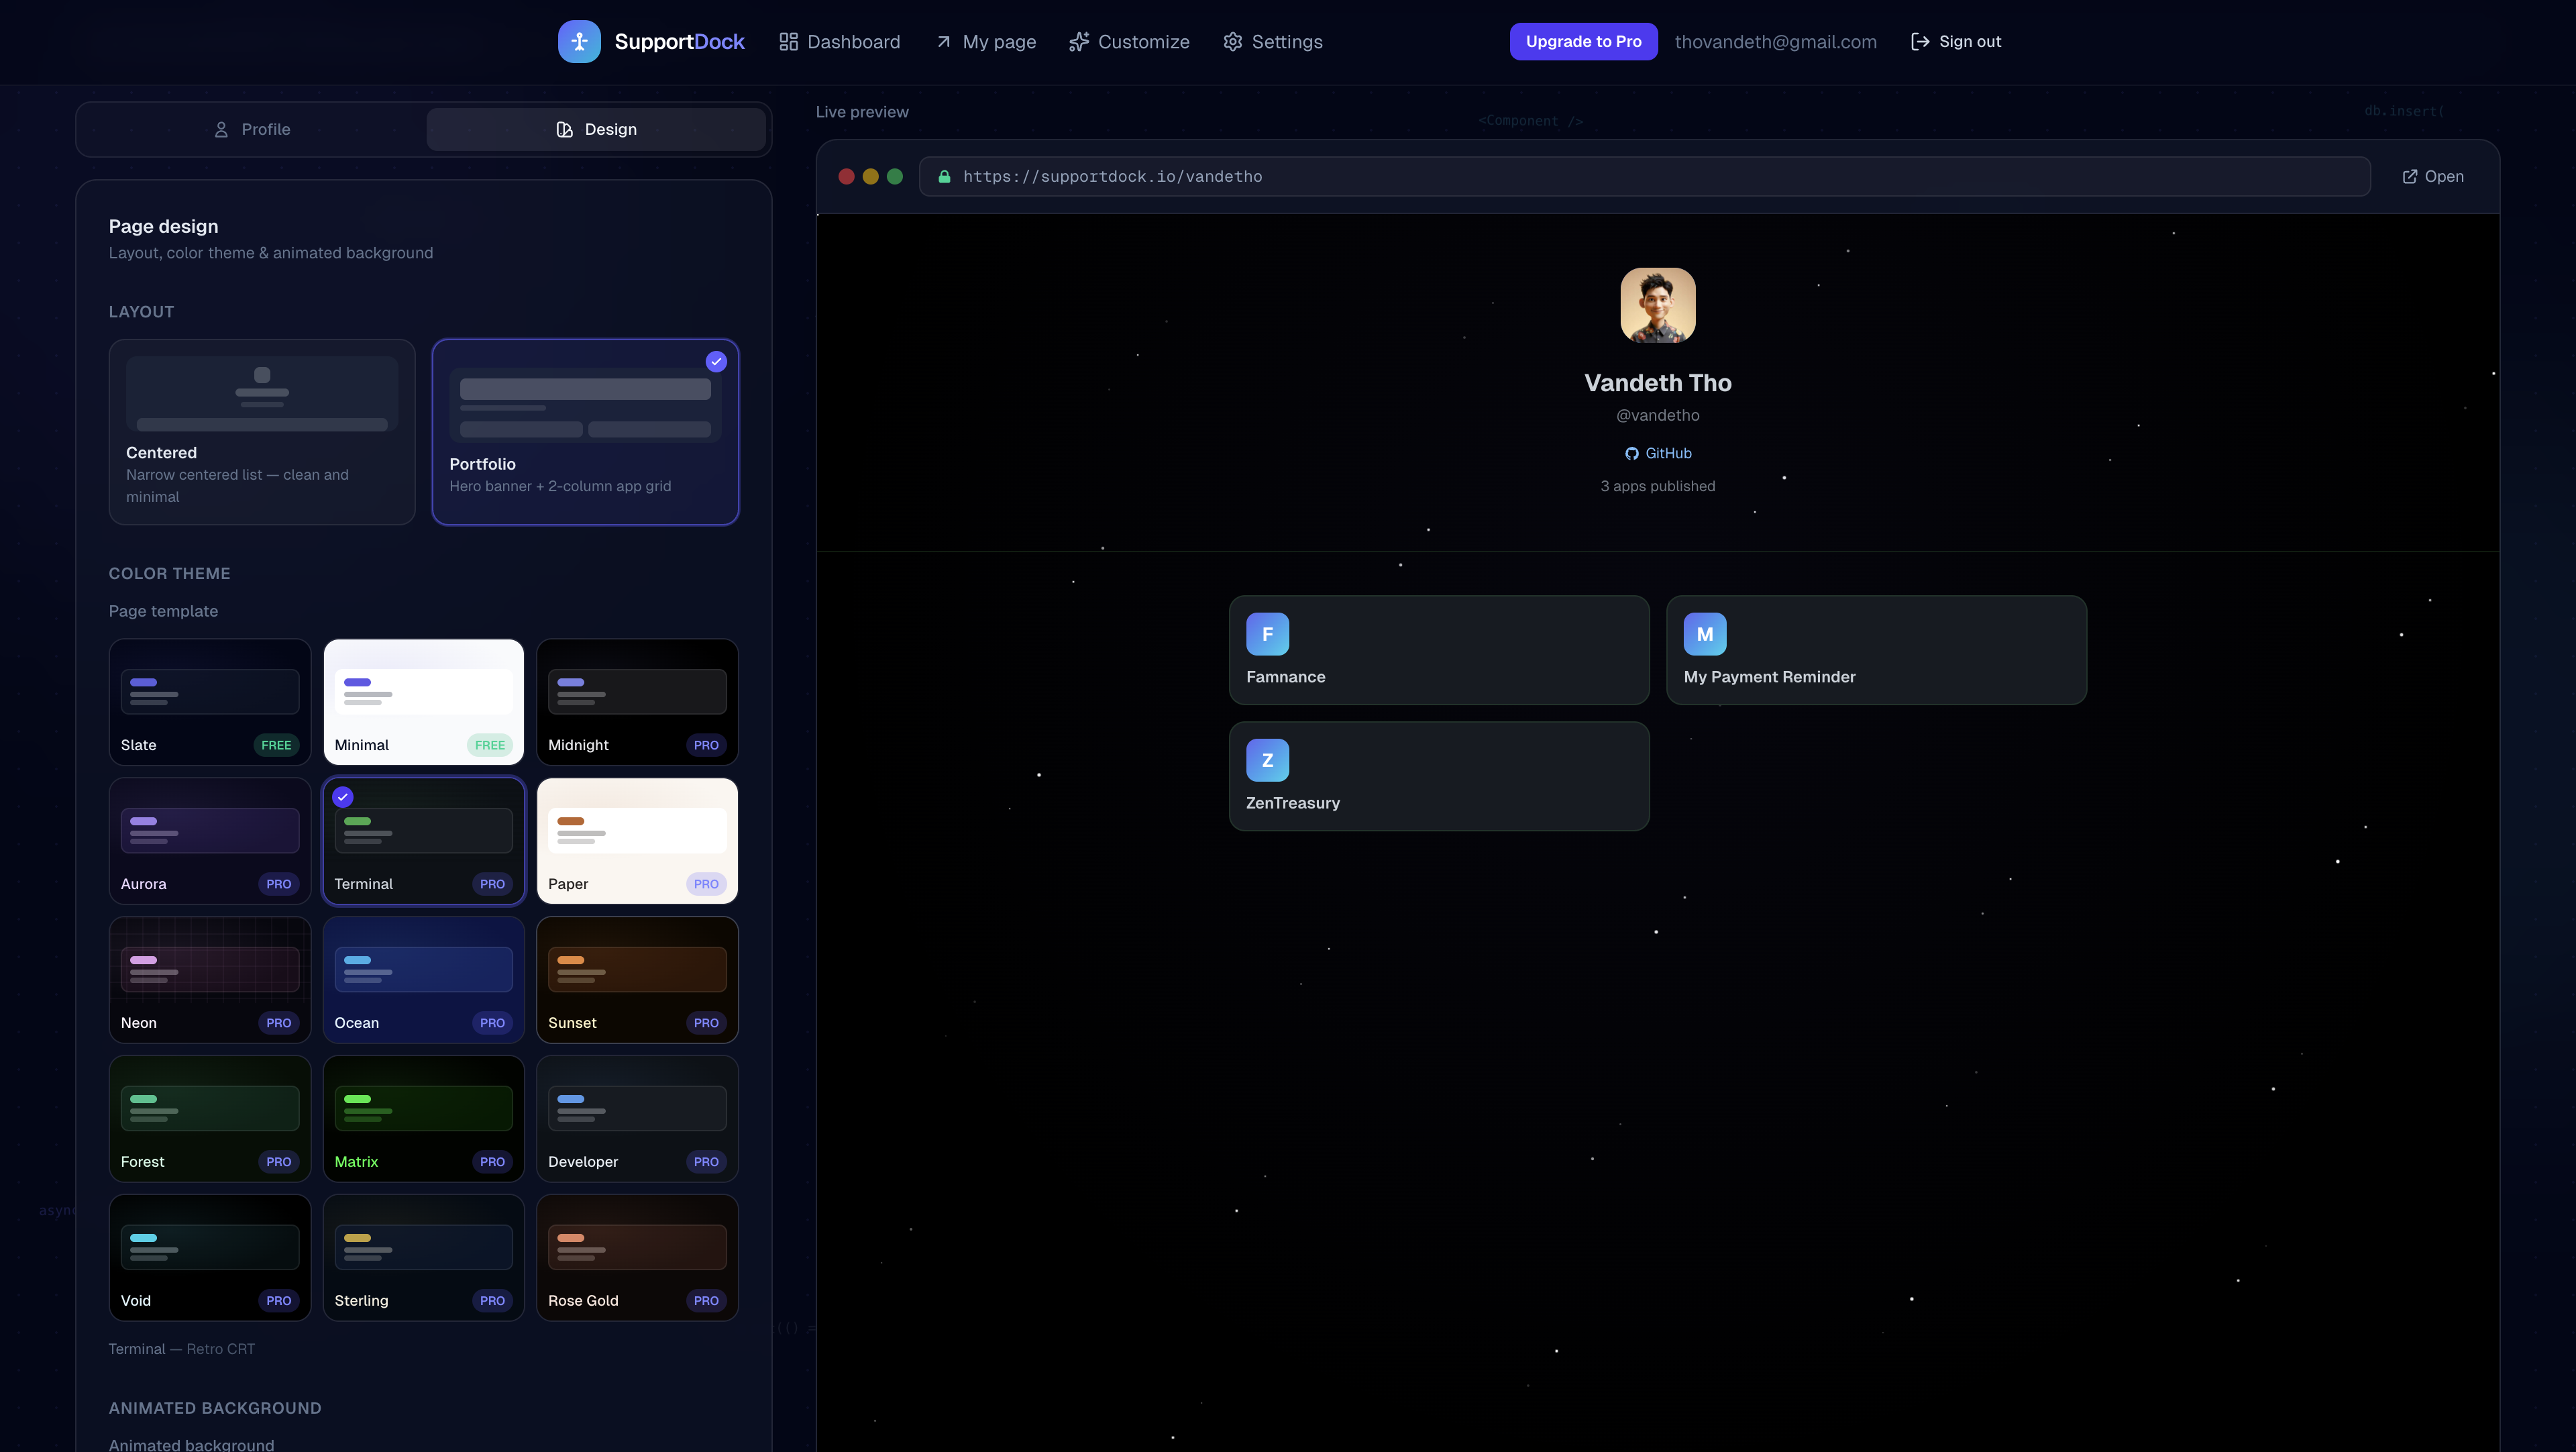
Task: Click the Famnance app F icon
Action: [x=1267, y=634]
